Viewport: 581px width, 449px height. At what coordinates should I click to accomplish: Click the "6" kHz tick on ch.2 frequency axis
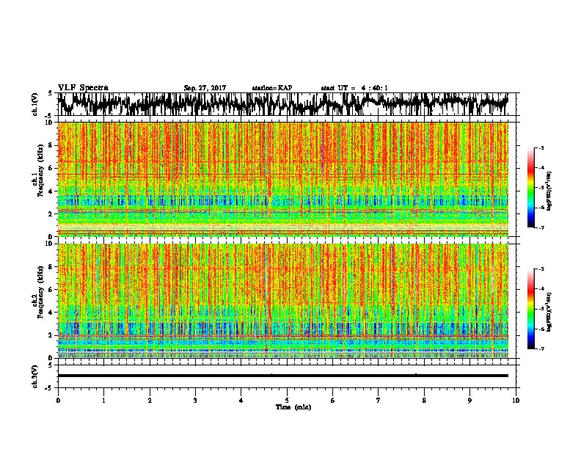pos(51,289)
